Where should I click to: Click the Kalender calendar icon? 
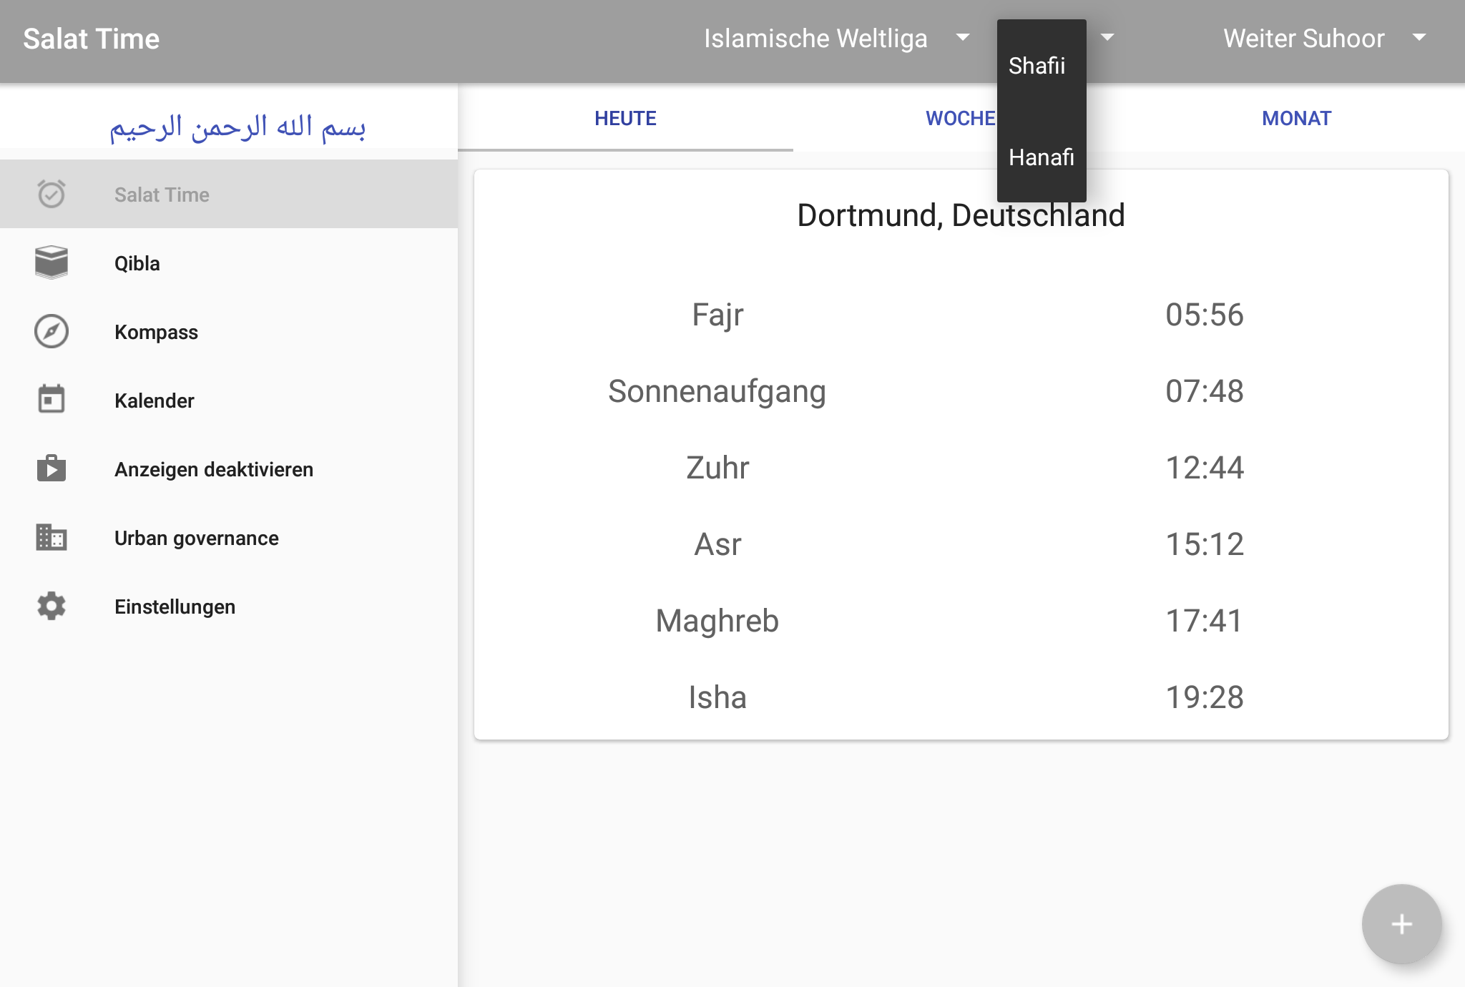[x=52, y=400]
